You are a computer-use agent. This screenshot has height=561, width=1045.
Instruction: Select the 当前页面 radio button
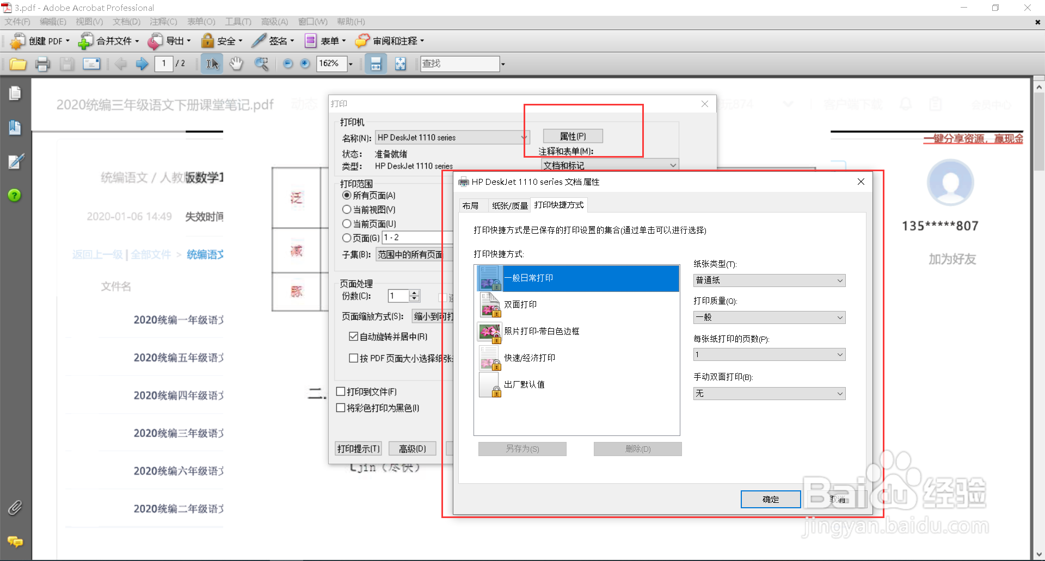tap(347, 223)
